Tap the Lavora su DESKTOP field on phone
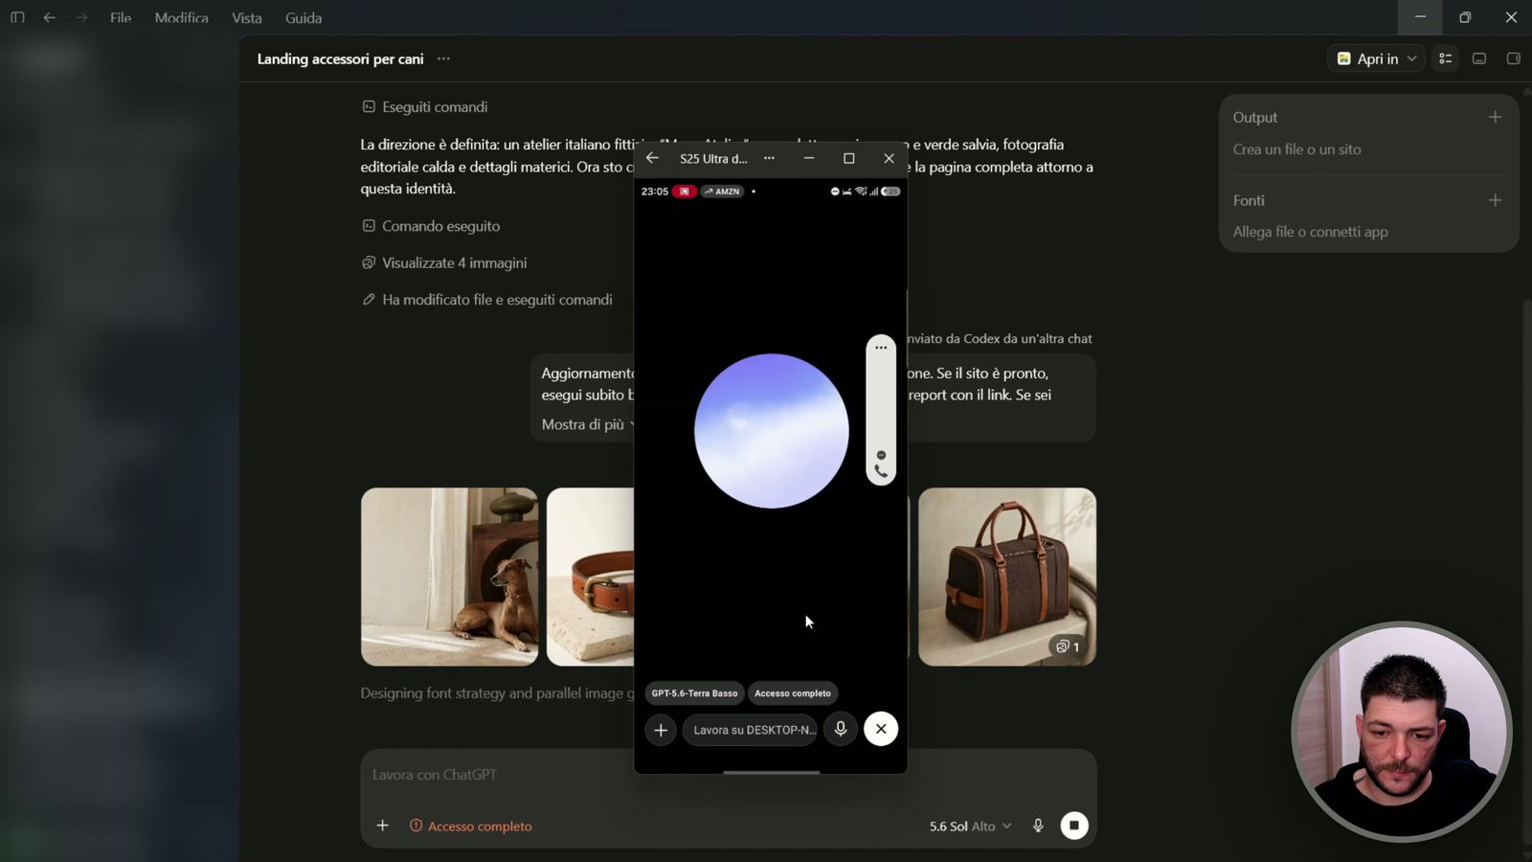 (751, 730)
